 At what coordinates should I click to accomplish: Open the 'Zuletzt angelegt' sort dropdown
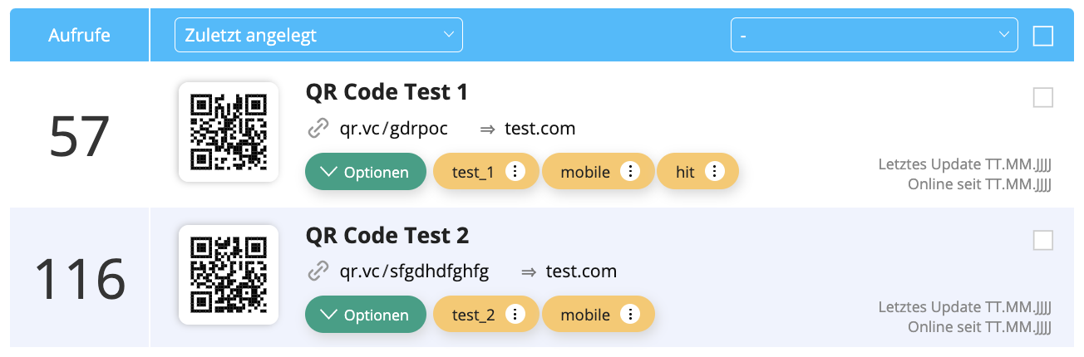point(318,35)
